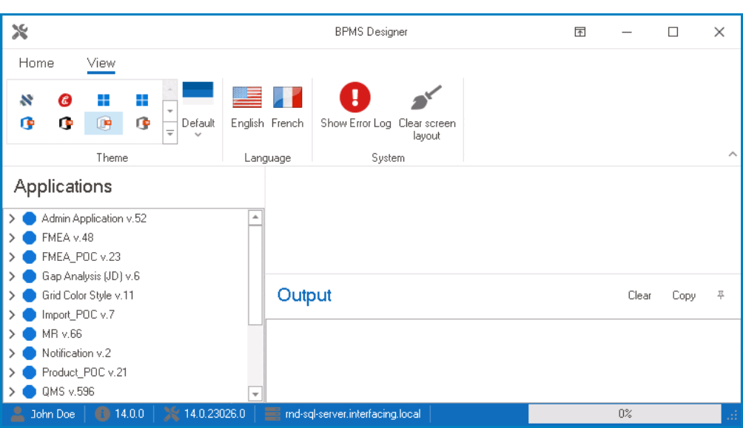Screen dimensions: 743x428
Task: Click the blue hexagon icon for Notification v.2
Action: click(x=30, y=353)
